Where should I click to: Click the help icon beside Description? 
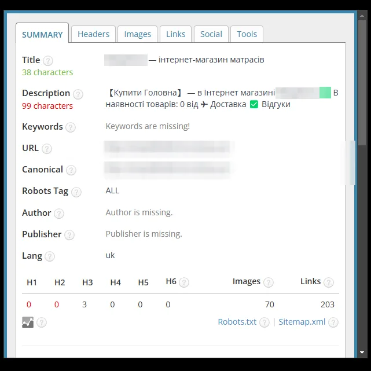[x=78, y=94]
